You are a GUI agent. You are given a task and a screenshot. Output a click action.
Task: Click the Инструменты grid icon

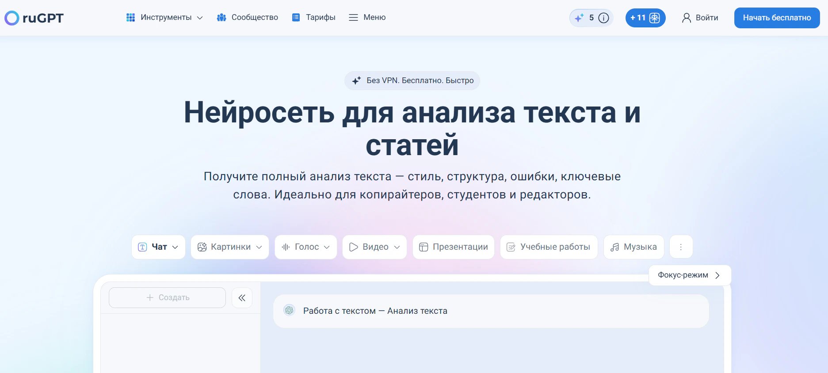pyautogui.click(x=130, y=18)
